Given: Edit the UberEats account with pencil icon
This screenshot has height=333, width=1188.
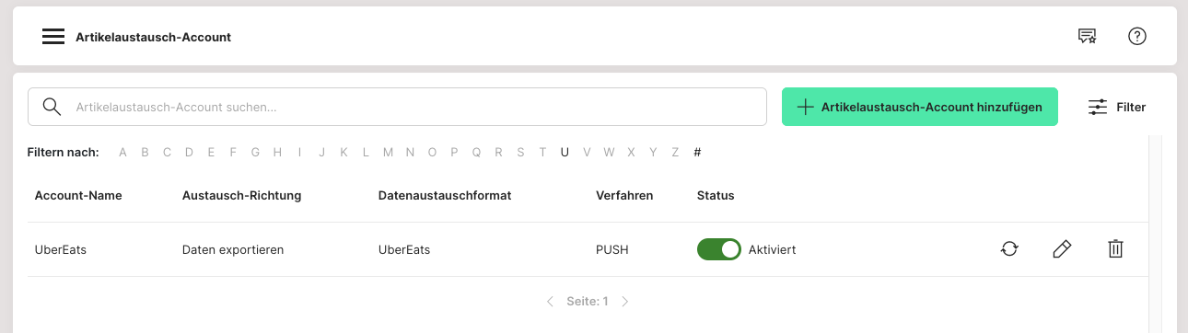Looking at the screenshot, I should pos(1062,248).
